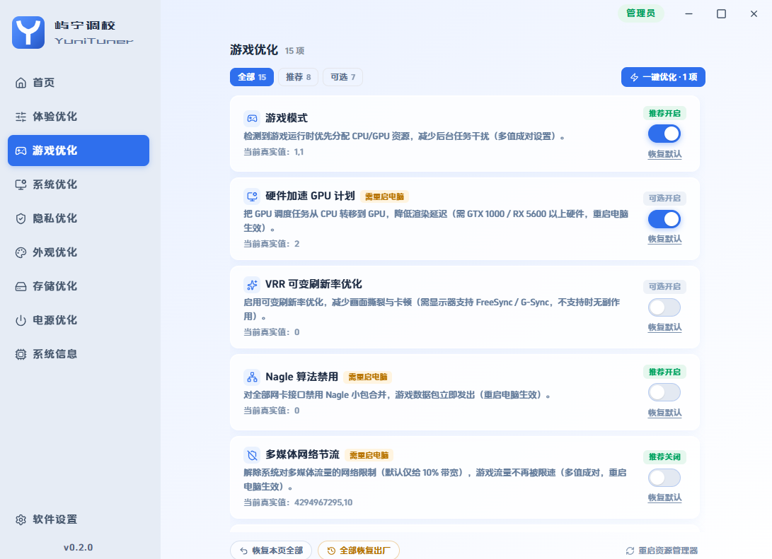Image resolution: width=772 pixels, height=559 pixels.
Task: Switch to the 可选 7 filter tab
Action: tap(342, 77)
